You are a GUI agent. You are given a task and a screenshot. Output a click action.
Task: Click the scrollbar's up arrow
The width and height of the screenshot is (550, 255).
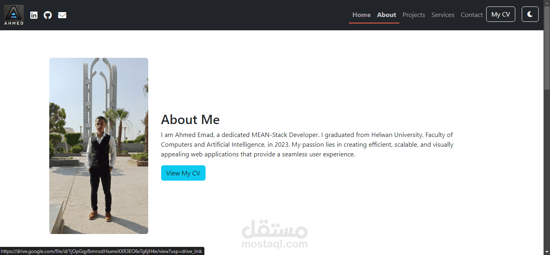(547, 3)
